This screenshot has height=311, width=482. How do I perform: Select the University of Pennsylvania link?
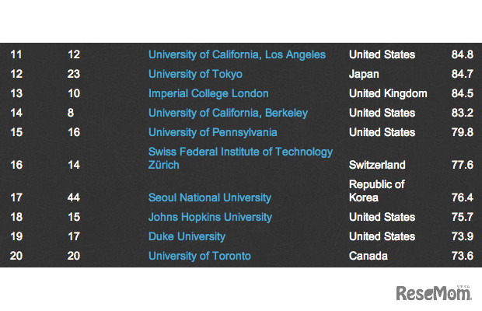point(211,132)
